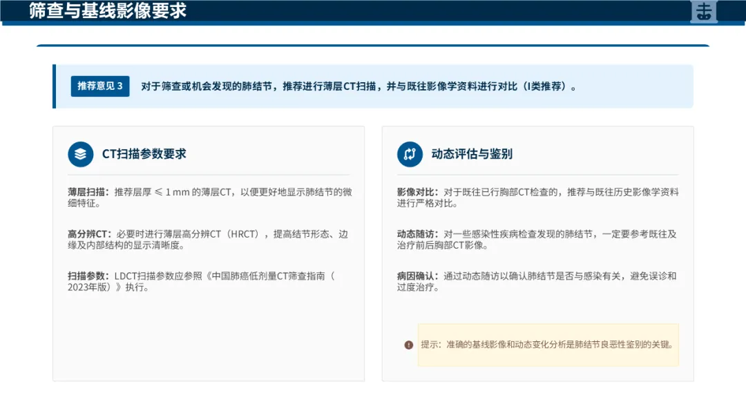
Task: Click the yellow 提示 note about 基线影像
Action: (x=548, y=345)
